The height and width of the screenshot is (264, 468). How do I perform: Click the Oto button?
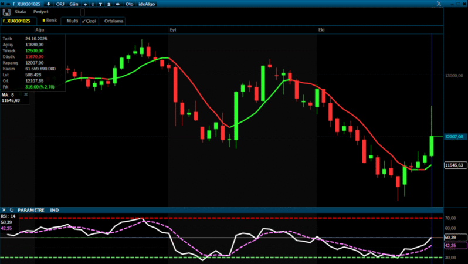(130, 4)
